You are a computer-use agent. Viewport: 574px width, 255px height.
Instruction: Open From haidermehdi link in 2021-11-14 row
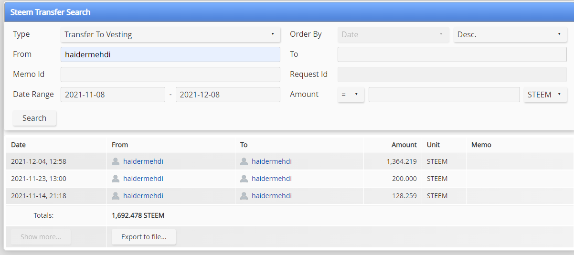143,196
